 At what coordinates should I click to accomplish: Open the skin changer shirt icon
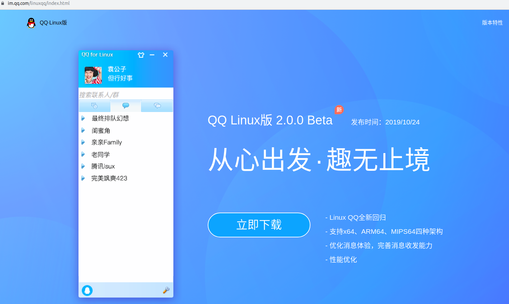click(x=141, y=55)
